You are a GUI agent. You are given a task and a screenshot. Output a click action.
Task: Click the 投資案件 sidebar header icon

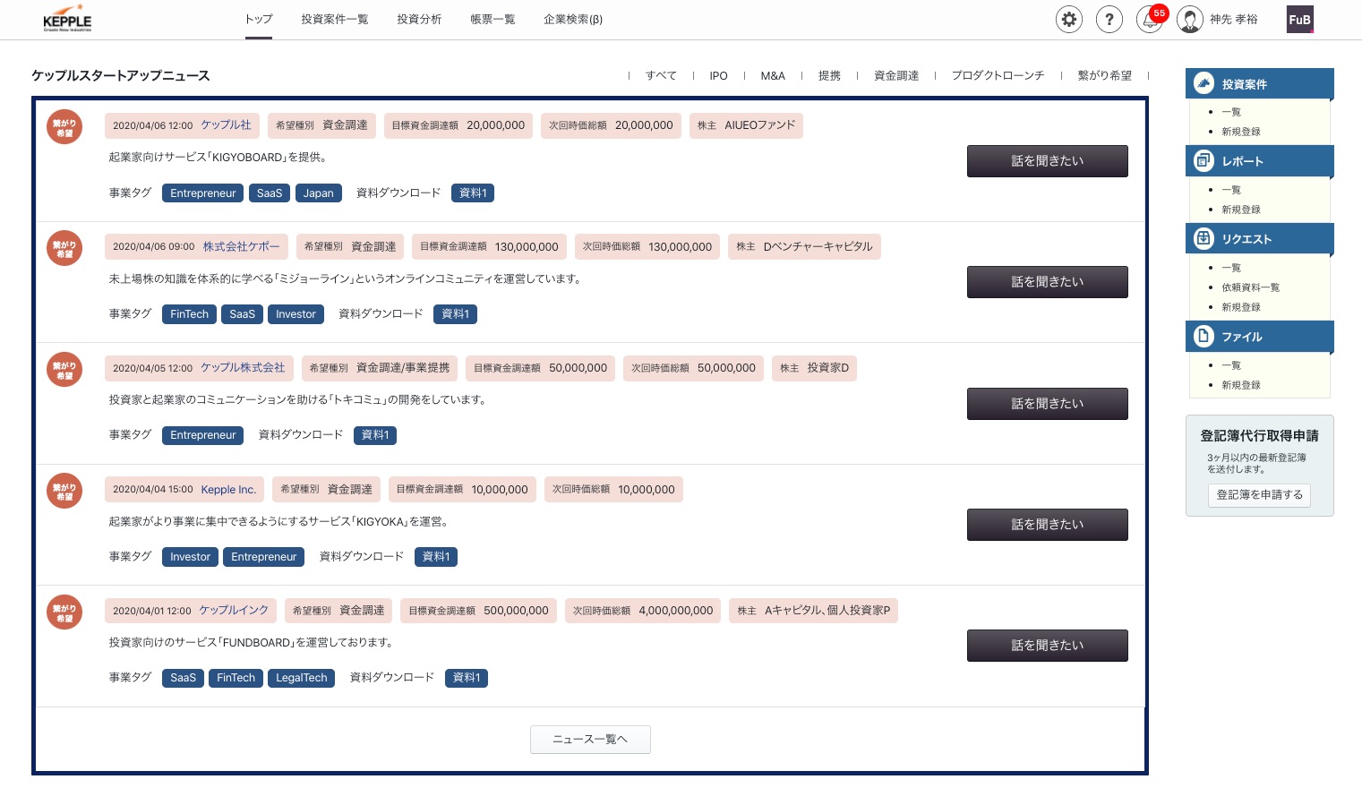point(1204,83)
